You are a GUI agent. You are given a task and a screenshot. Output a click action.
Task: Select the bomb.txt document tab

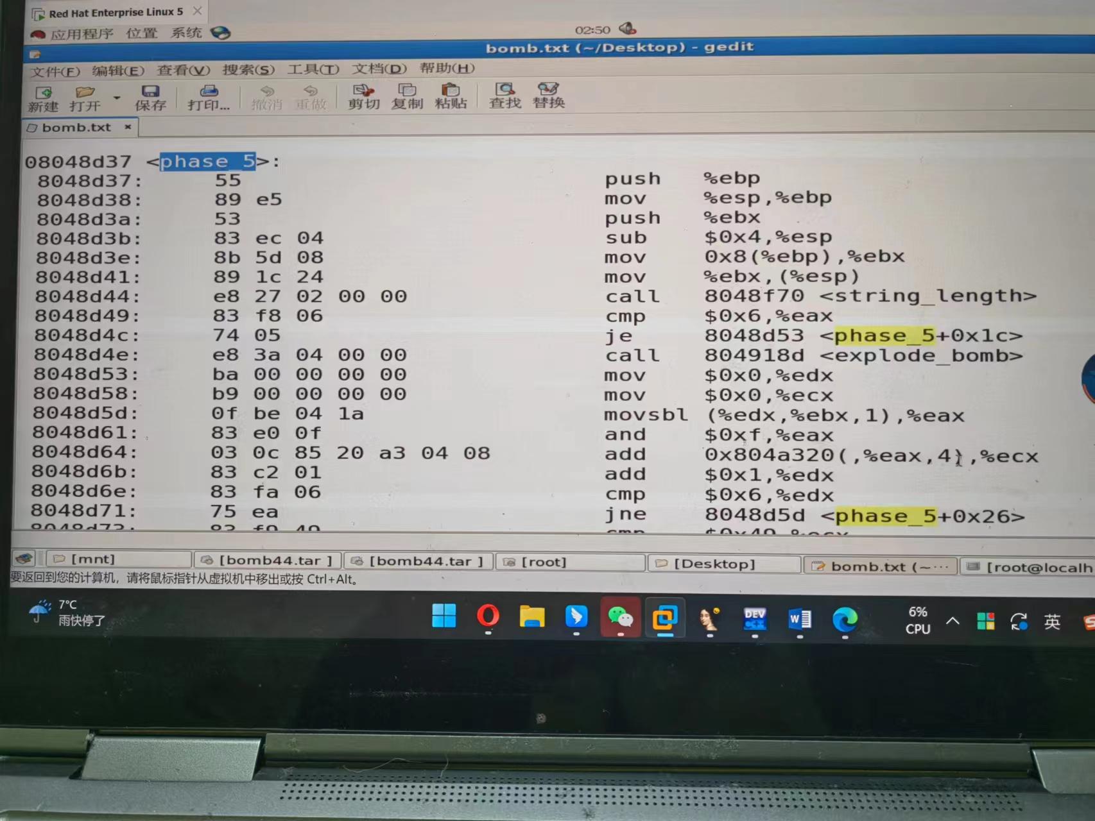[x=77, y=127]
